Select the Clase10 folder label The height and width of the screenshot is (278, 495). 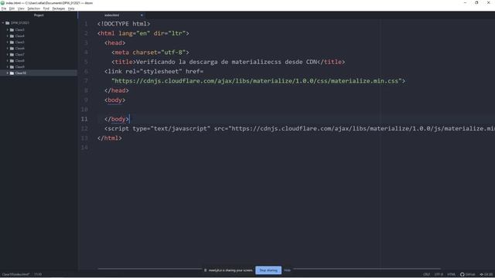[21, 73]
